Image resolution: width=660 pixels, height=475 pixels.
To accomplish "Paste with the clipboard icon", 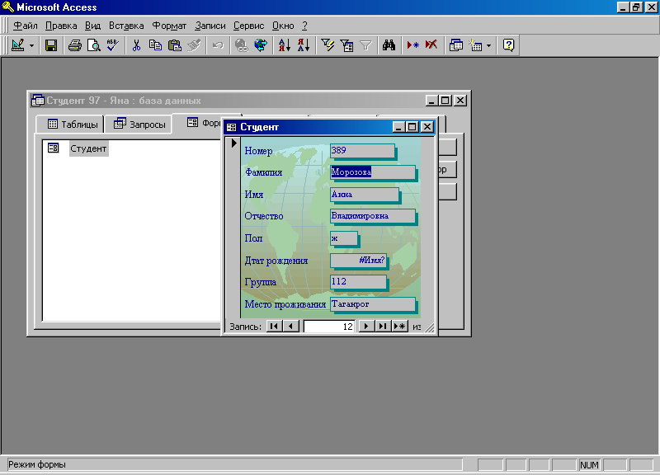I will tap(174, 45).
